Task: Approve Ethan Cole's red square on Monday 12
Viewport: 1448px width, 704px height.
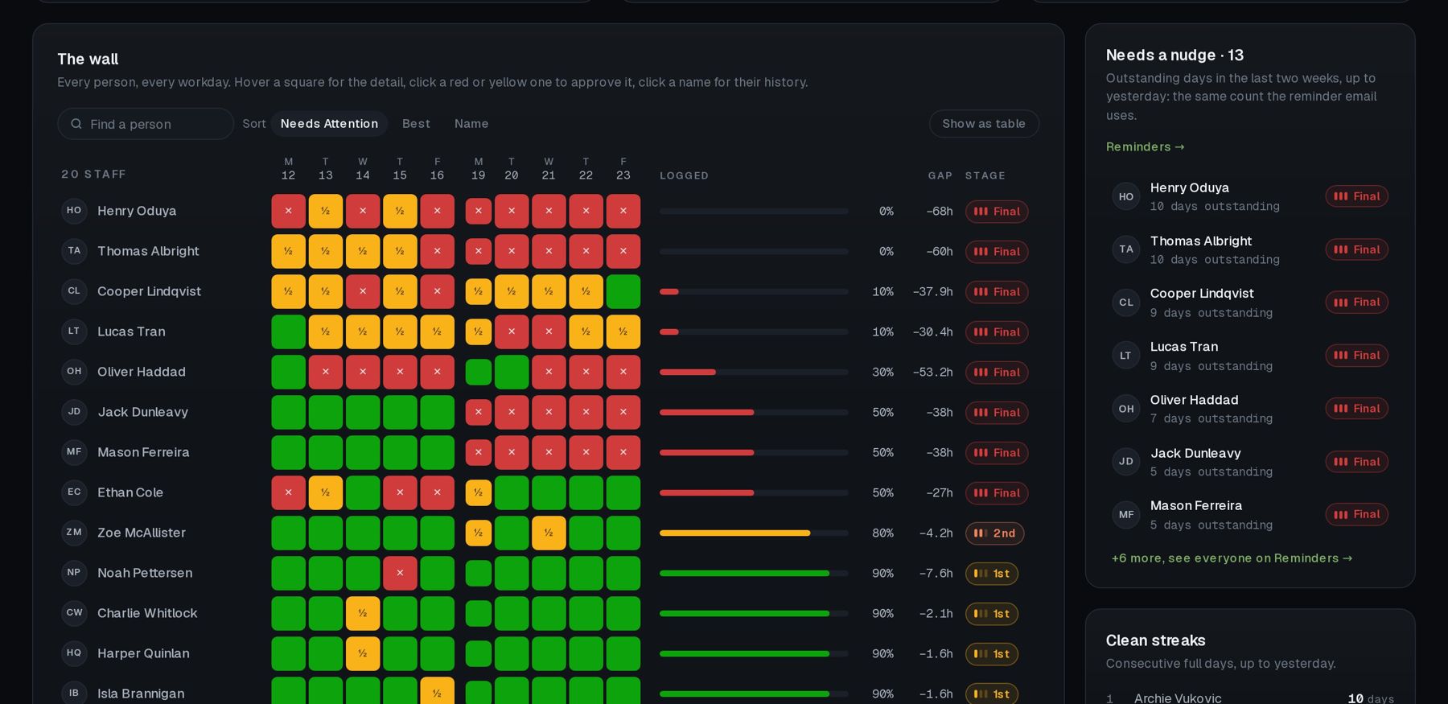Action: click(x=288, y=492)
